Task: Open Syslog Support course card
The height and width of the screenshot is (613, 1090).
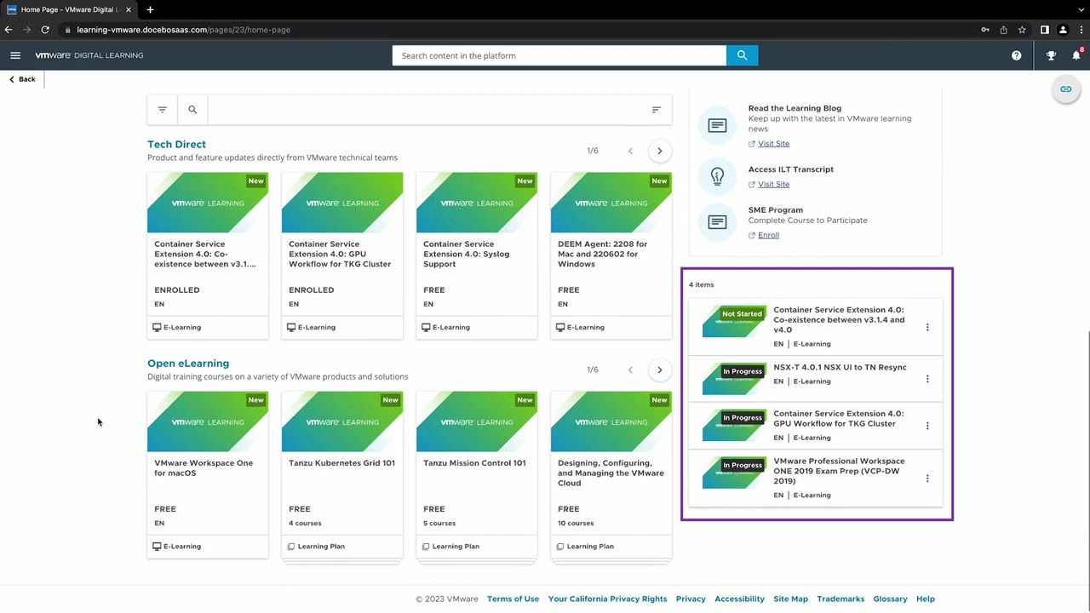Action: [477, 255]
